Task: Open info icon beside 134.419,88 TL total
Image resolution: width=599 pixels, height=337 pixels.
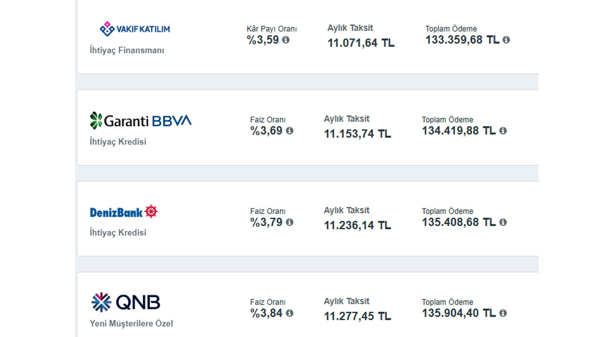Action: pos(503,131)
